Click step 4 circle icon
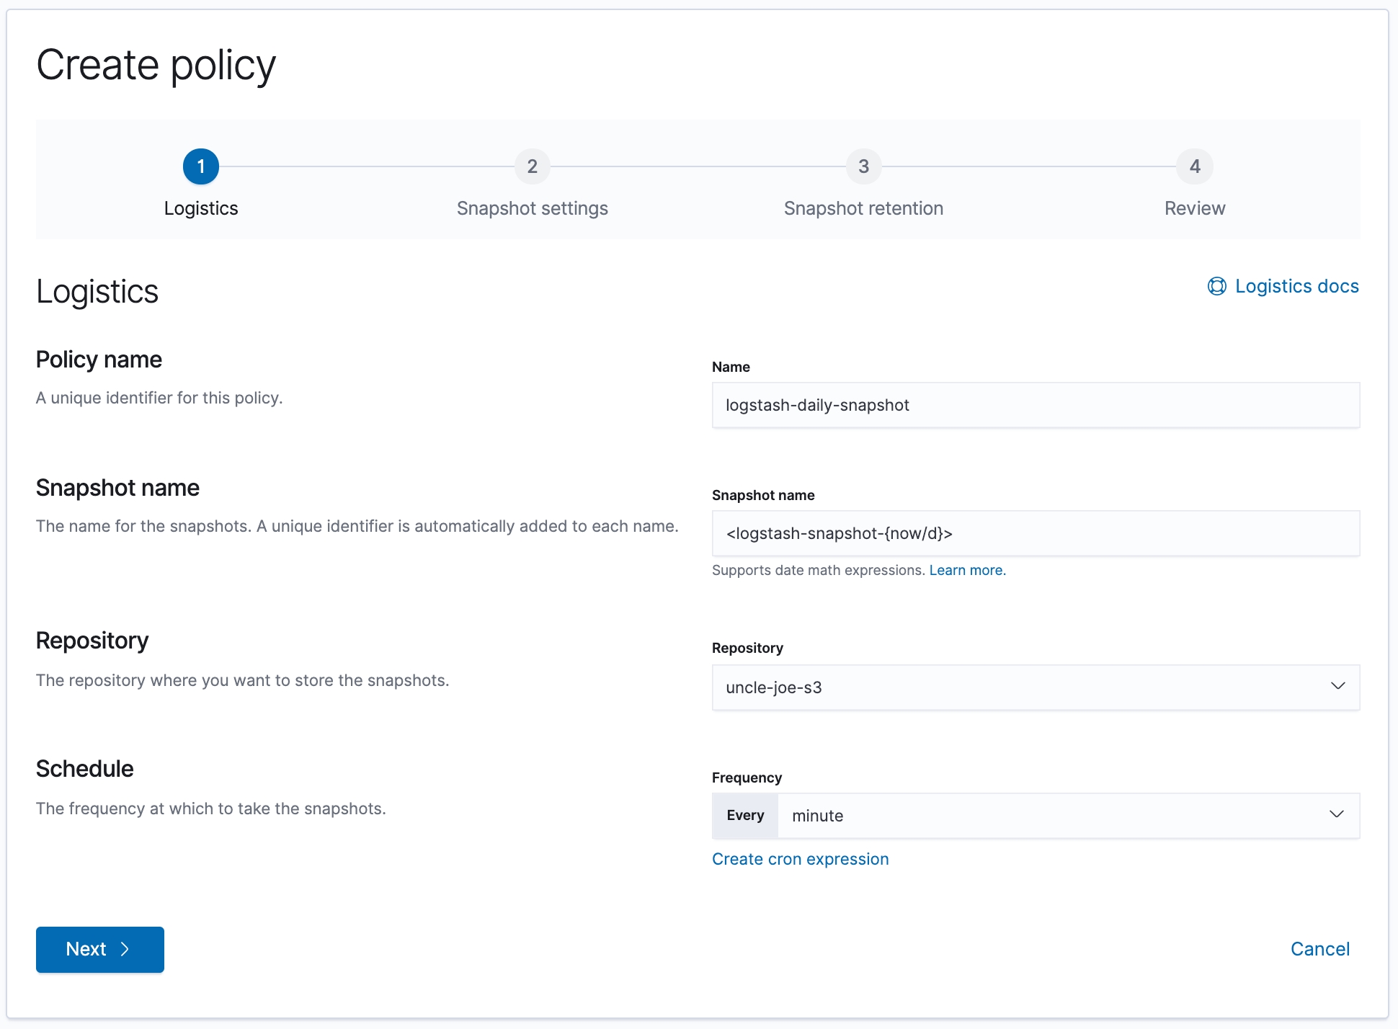Viewport: 1398px width, 1029px height. tap(1195, 166)
